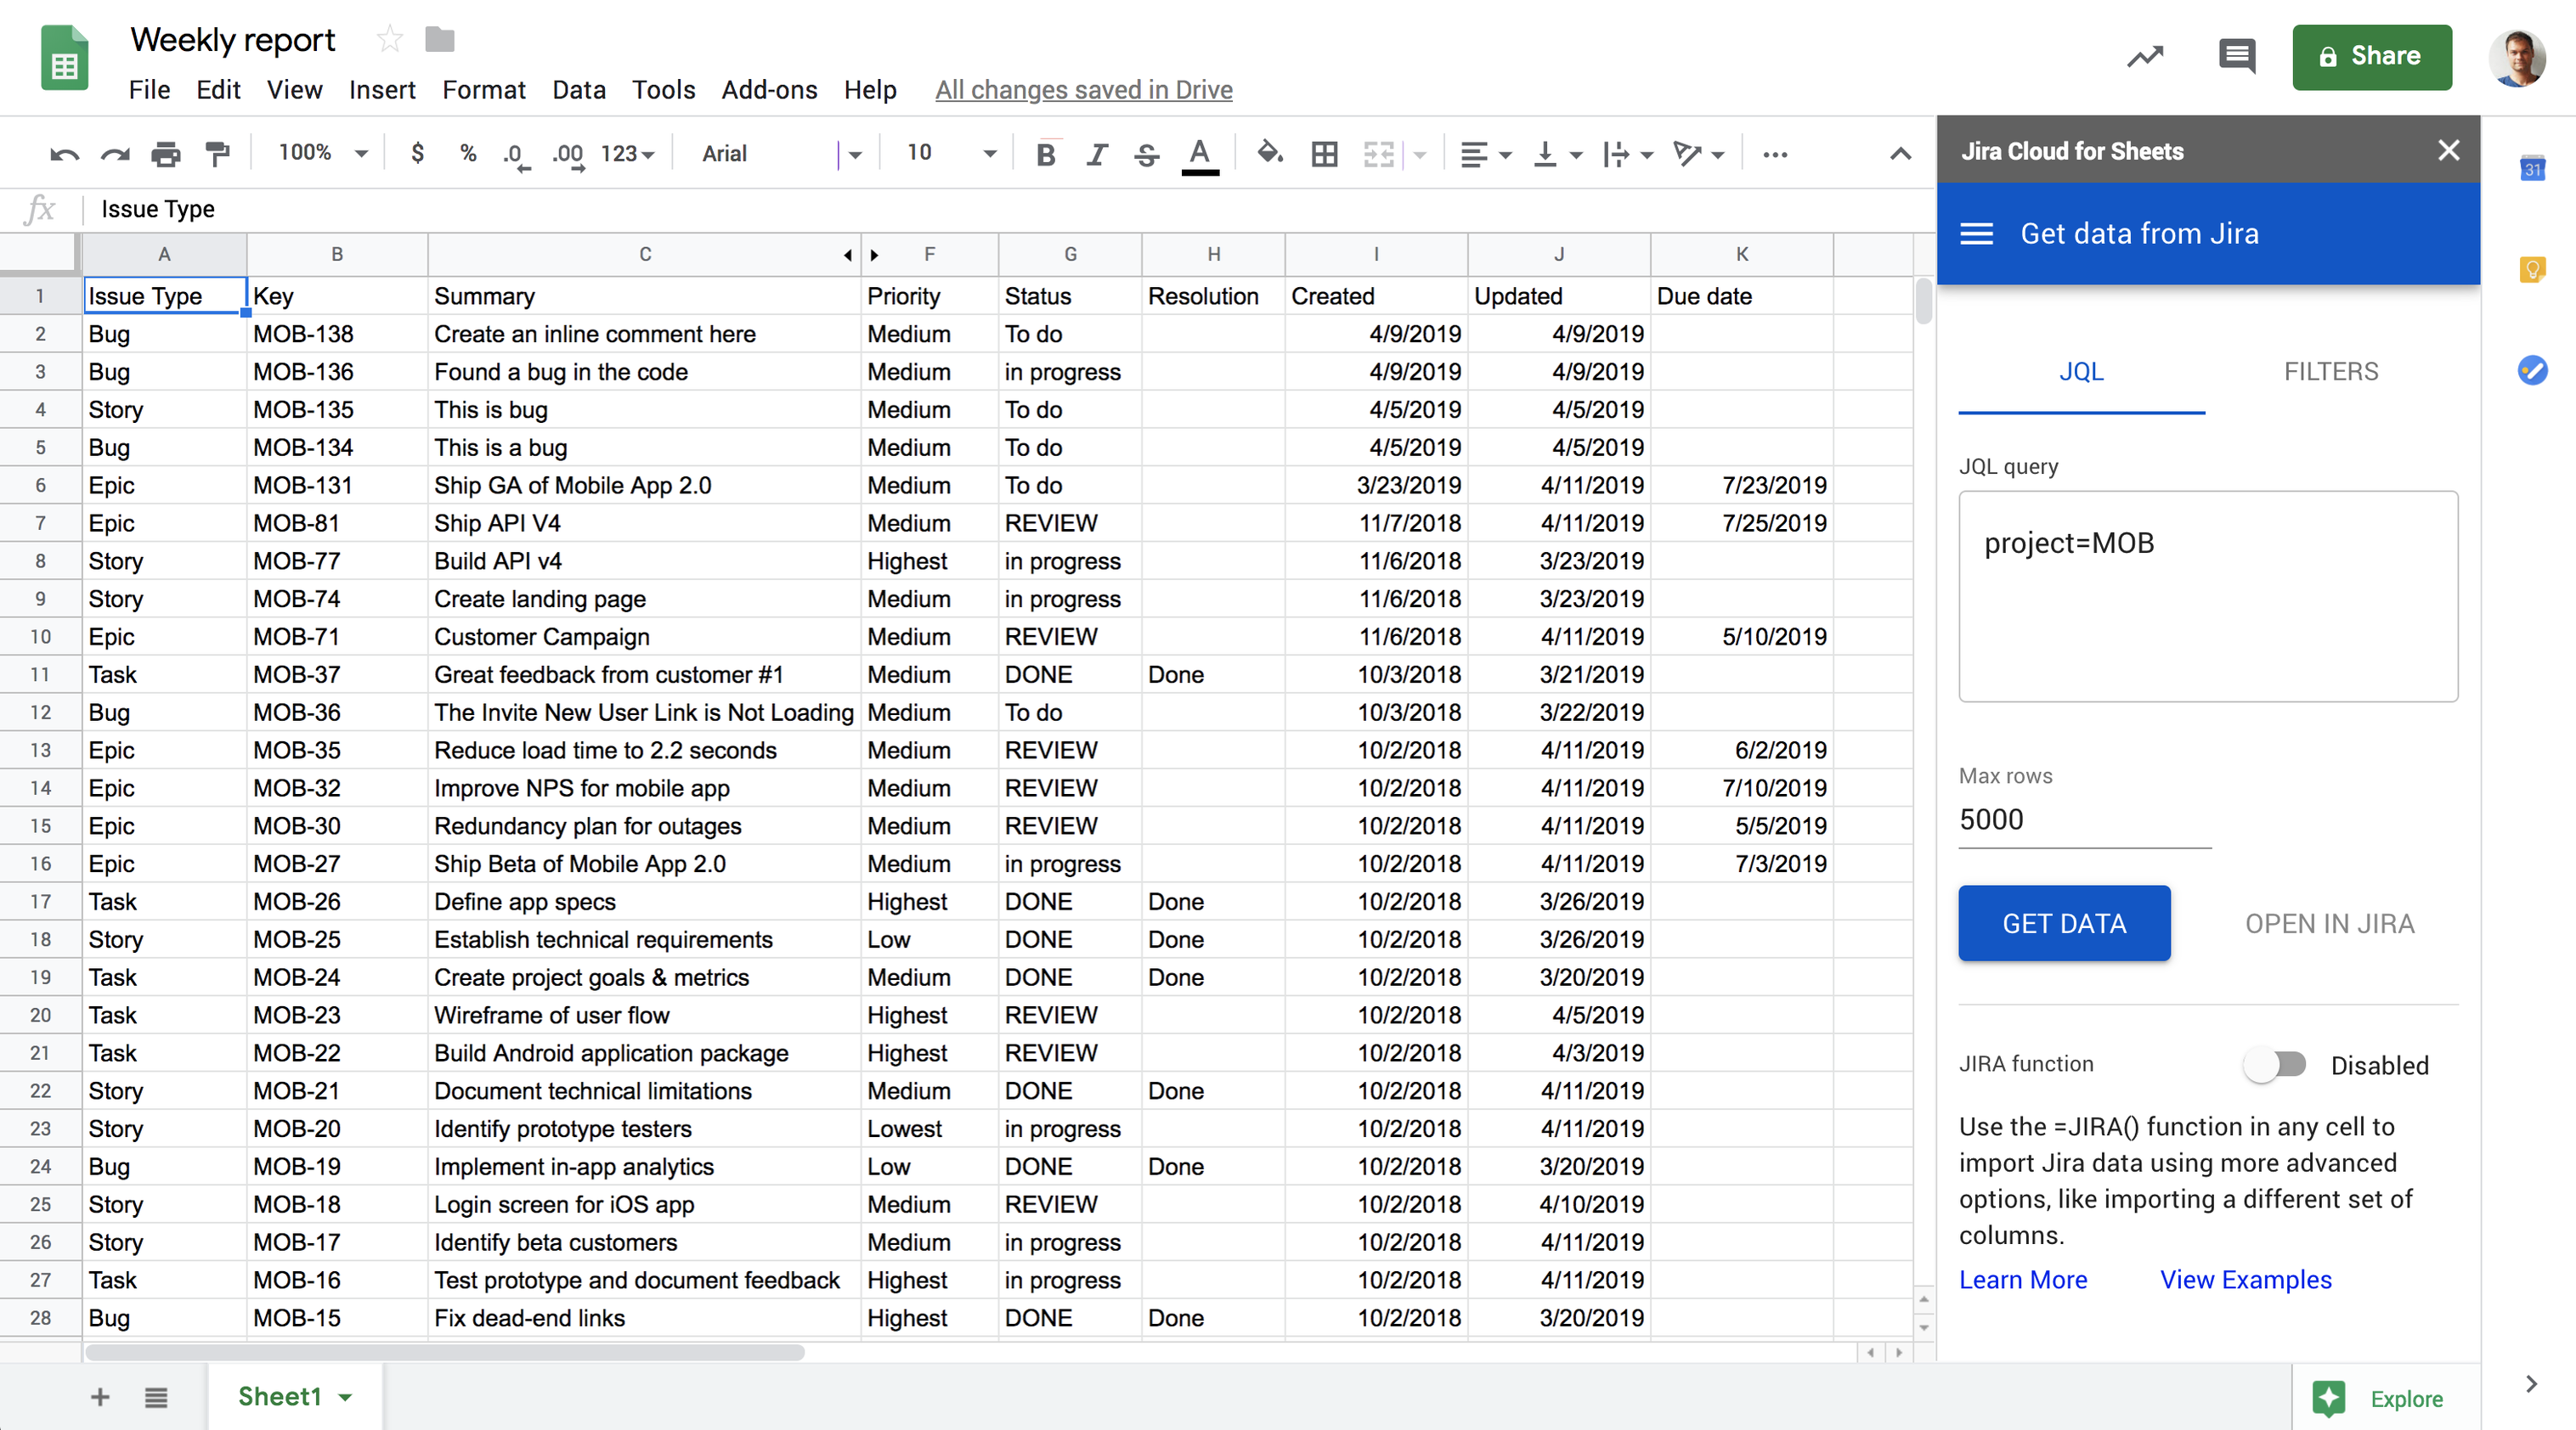
Task: Star the Weekly report document
Action: tap(389, 40)
